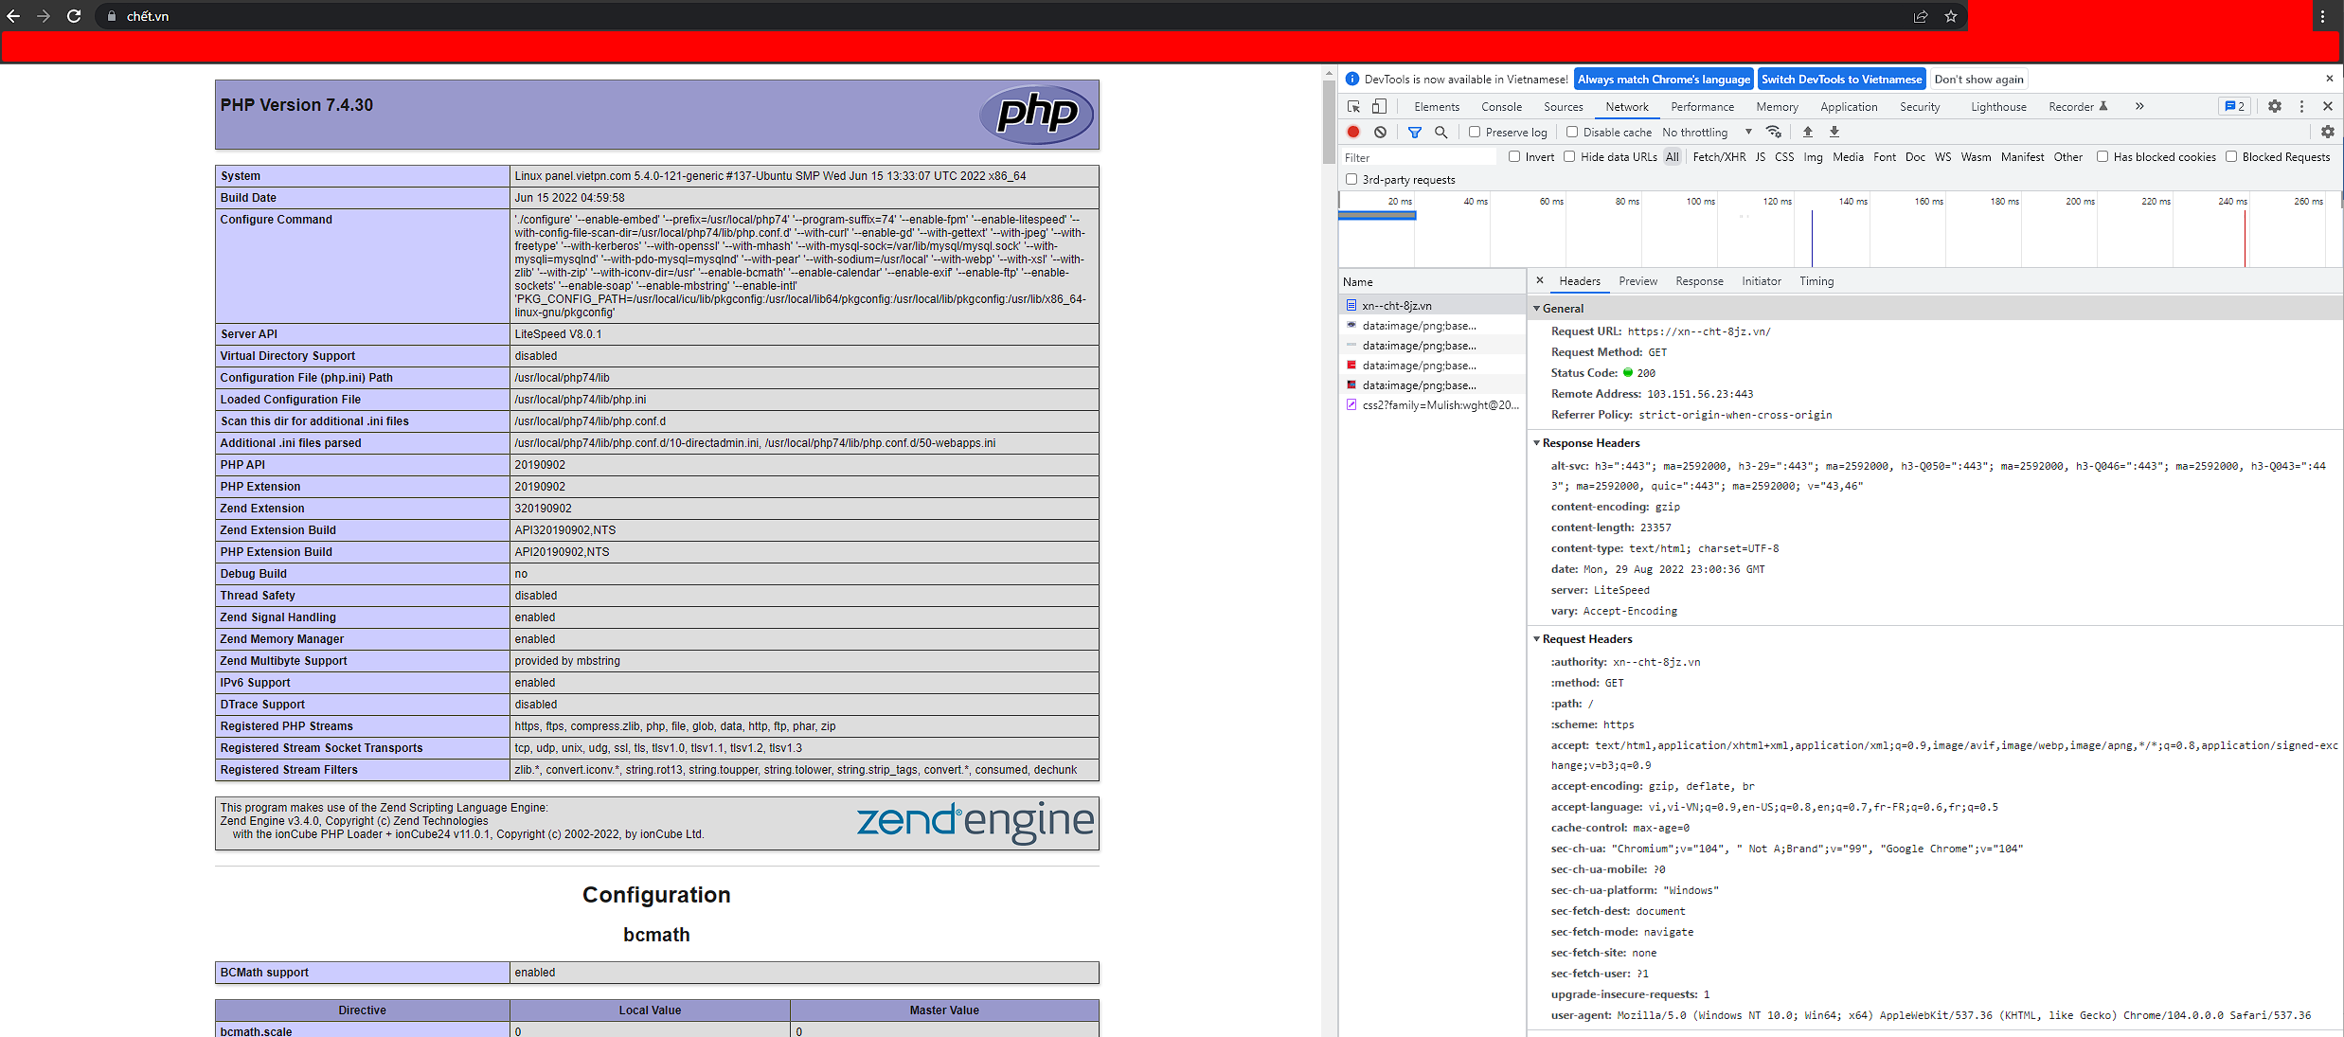
Task: Open the No throttling dropdown
Action: click(x=1707, y=133)
